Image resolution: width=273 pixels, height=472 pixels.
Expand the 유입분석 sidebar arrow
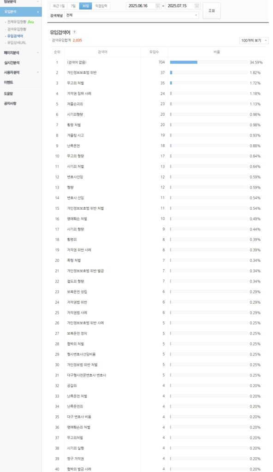click(38, 12)
